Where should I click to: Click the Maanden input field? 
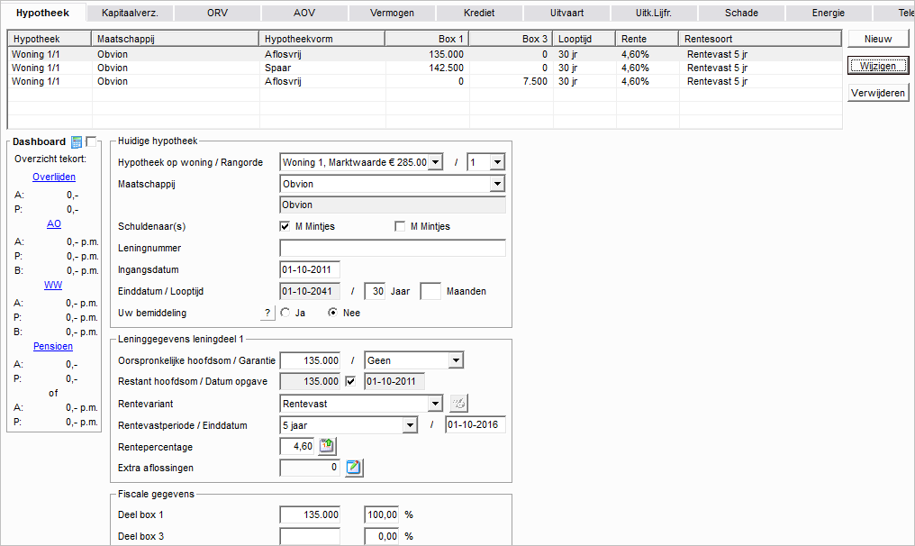430,291
